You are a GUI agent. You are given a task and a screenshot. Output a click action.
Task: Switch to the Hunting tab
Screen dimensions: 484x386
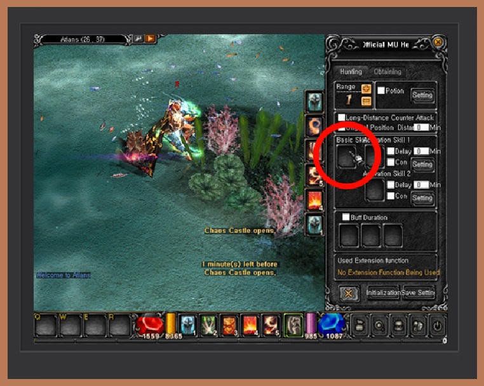click(x=351, y=72)
